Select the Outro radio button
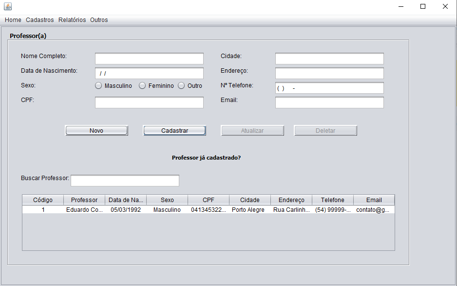 tap(181, 85)
